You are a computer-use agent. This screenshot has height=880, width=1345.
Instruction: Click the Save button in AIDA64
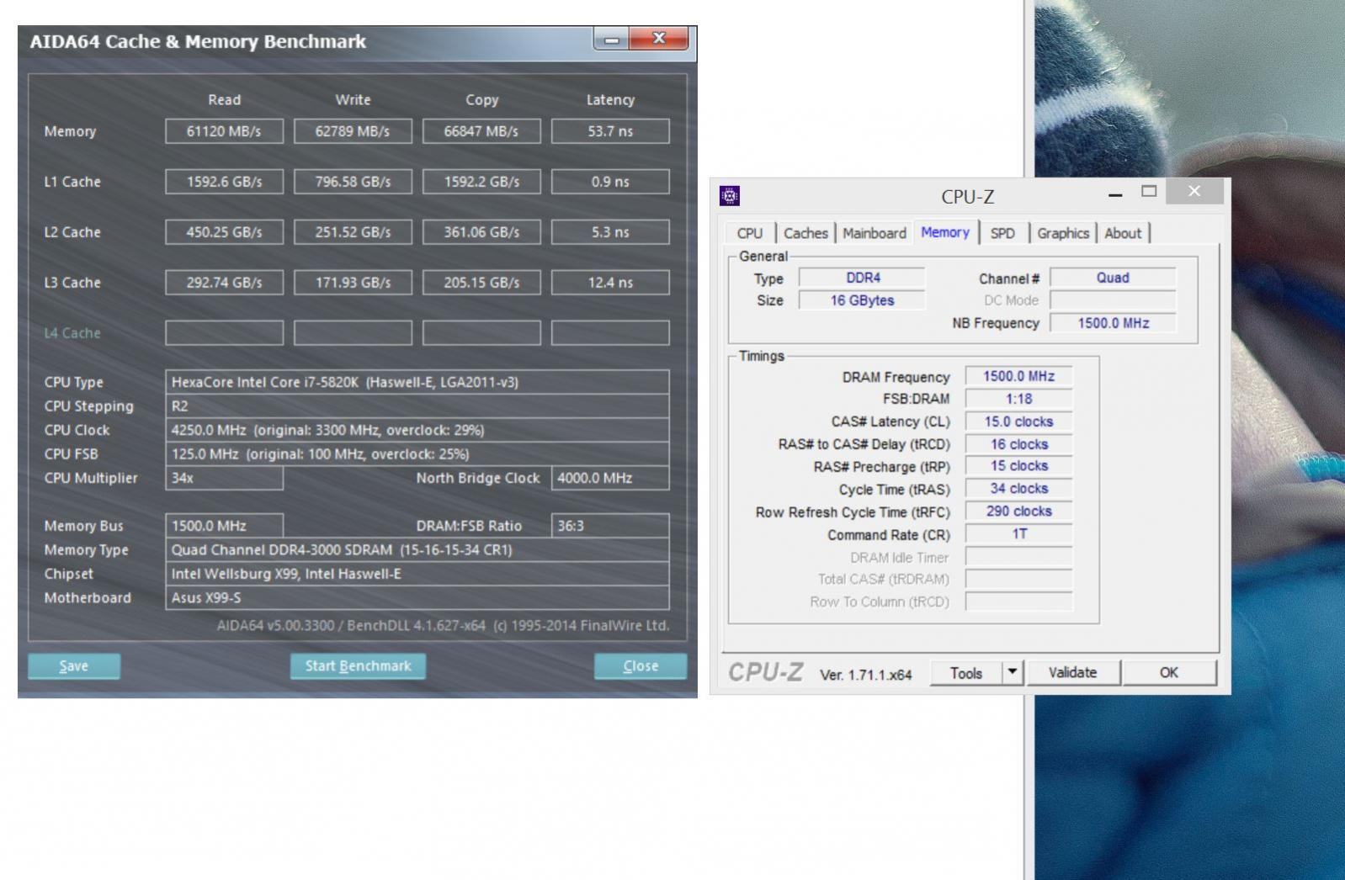pyautogui.click(x=74, y=665)
